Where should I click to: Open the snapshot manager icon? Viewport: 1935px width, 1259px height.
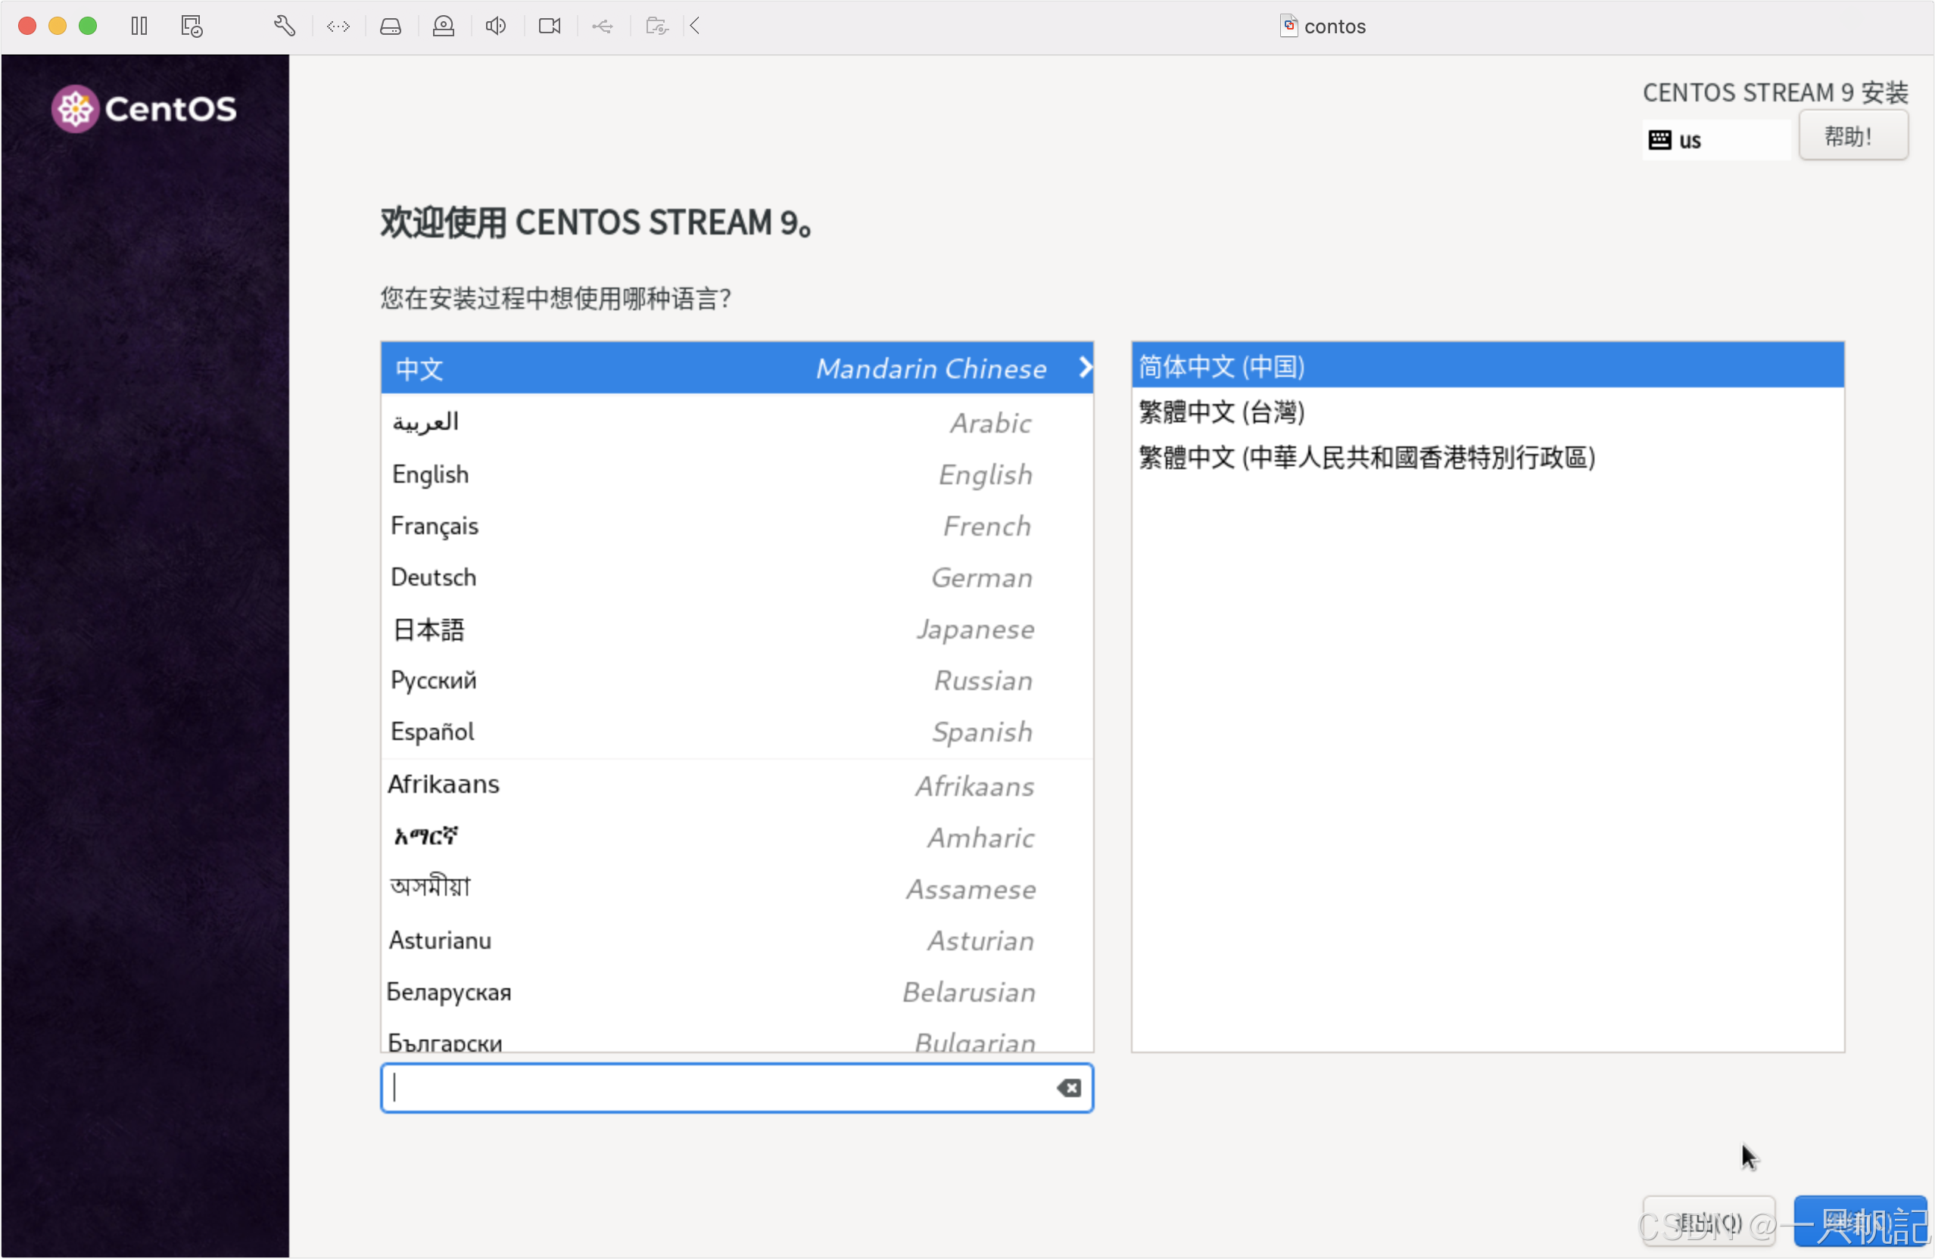point(192,26)
